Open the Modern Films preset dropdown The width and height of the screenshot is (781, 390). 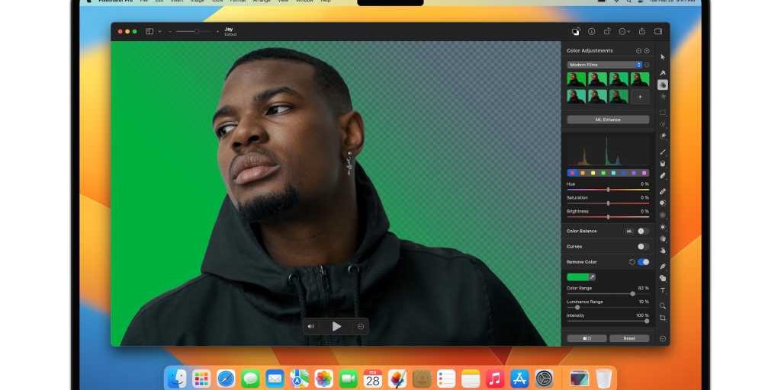[605, 65]
